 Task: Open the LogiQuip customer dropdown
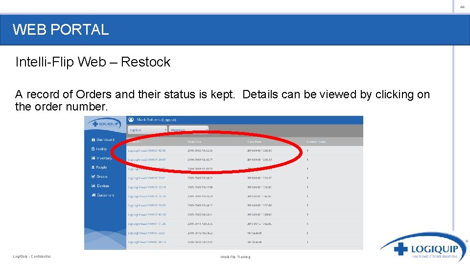click(x=147, y=130)
